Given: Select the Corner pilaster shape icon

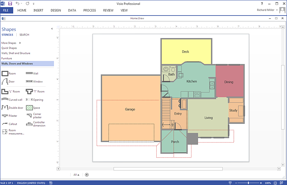Looking at the screenshot, I should click(x=29, y=116).
